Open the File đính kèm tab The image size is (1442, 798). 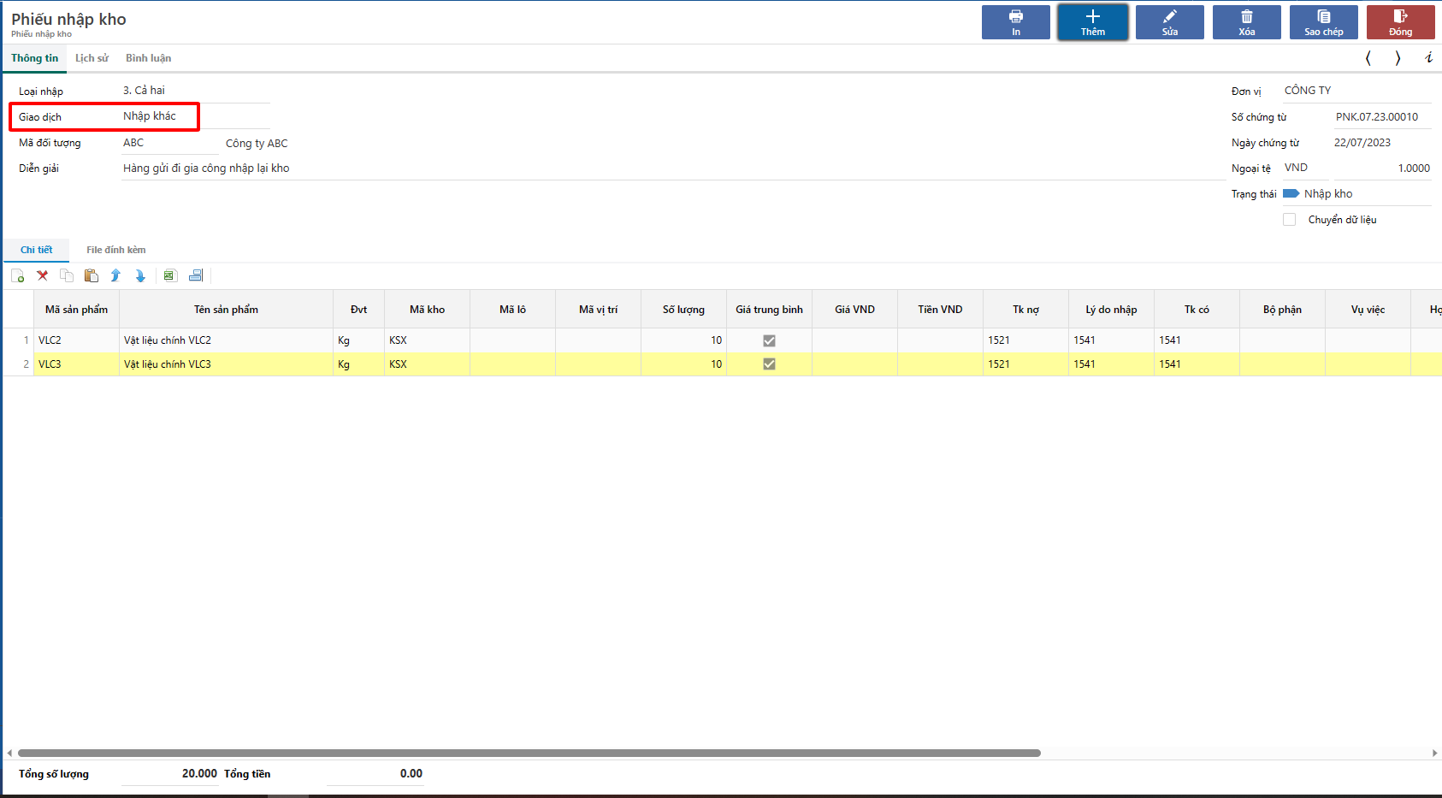(x=115, y=250)
